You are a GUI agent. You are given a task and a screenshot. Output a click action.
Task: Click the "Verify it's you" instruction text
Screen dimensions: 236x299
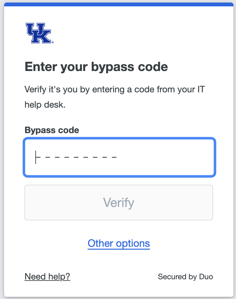point(115,89)
